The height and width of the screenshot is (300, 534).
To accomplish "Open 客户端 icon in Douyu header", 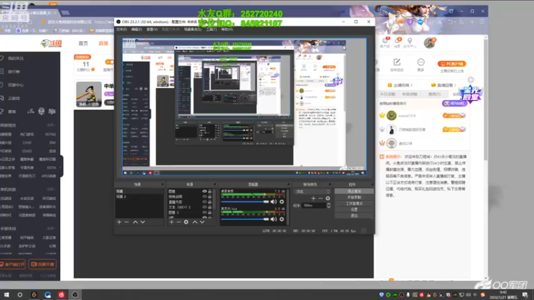I will [385, 41].
